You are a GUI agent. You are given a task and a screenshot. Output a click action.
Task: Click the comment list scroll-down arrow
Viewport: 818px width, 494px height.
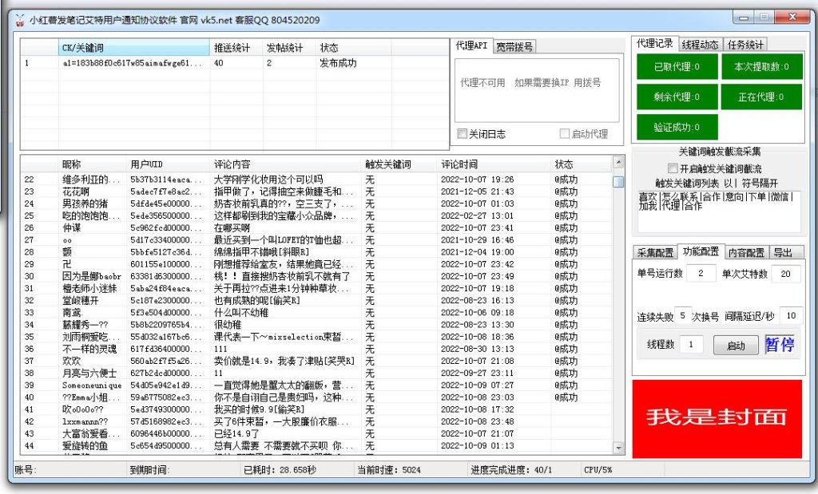[x=618, y=448]
